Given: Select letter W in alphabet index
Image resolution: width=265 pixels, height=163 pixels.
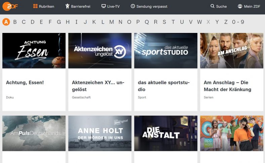Looking at the screenshot, I should [199, 22].
